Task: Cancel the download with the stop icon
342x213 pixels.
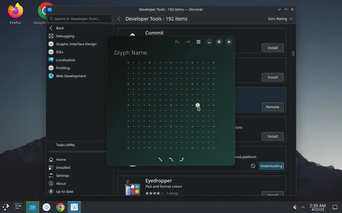Action: click(253, 166)
